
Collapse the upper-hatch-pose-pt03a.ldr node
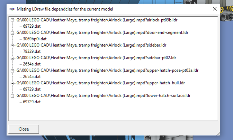pos(12,71)
